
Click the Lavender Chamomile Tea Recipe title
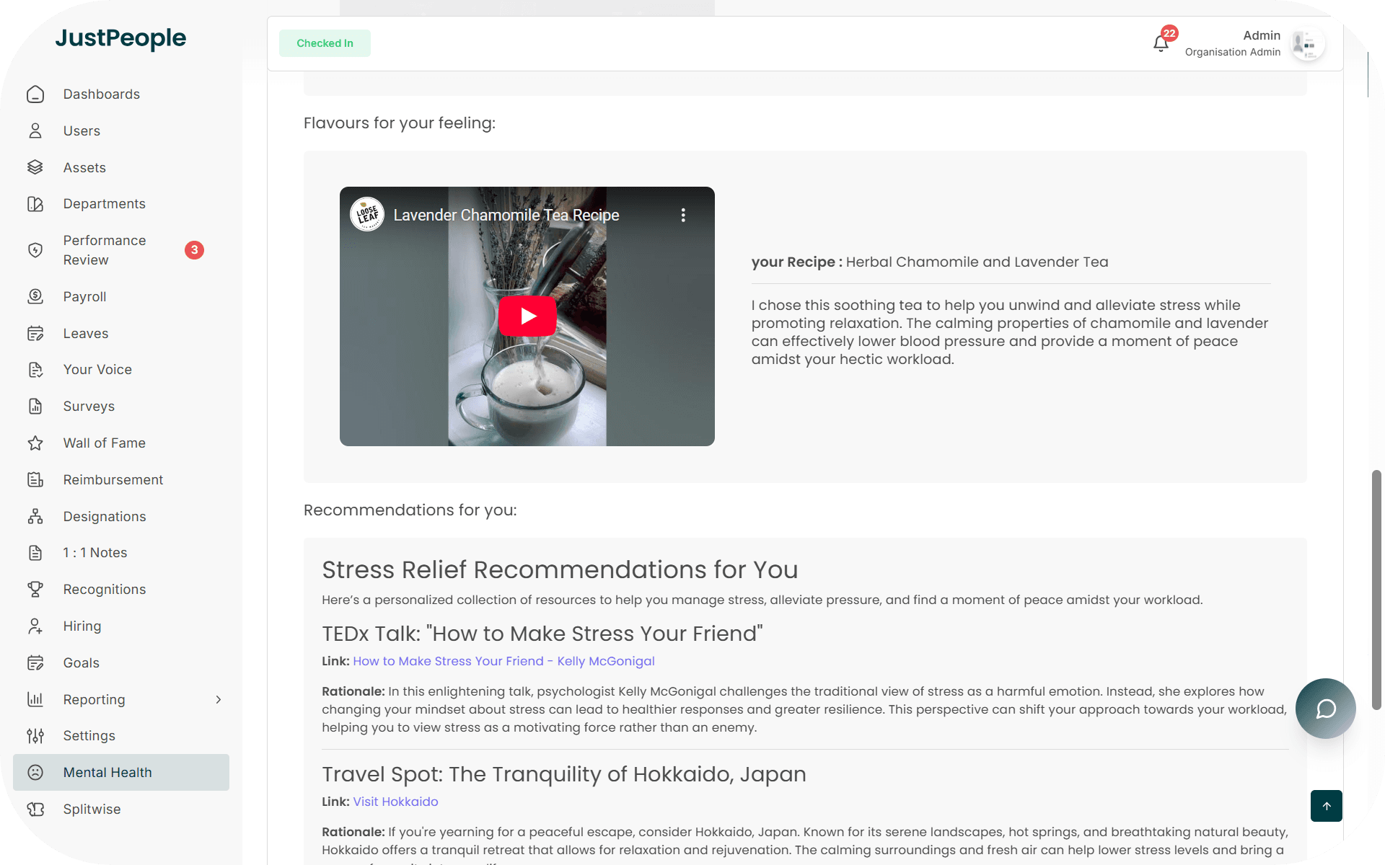(x=506, y=215)
